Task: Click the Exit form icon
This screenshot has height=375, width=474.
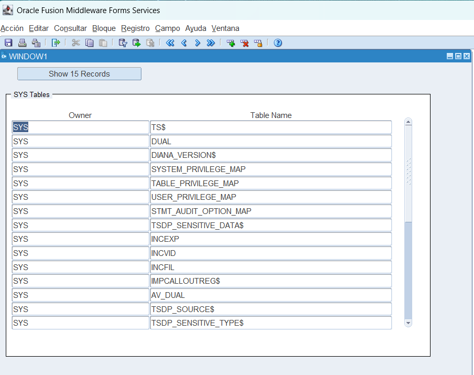Action: [x=56, y=43]
